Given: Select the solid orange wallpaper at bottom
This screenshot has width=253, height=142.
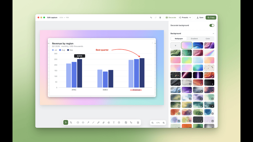Looking at the screenshot, I should [x=187, y=126].
